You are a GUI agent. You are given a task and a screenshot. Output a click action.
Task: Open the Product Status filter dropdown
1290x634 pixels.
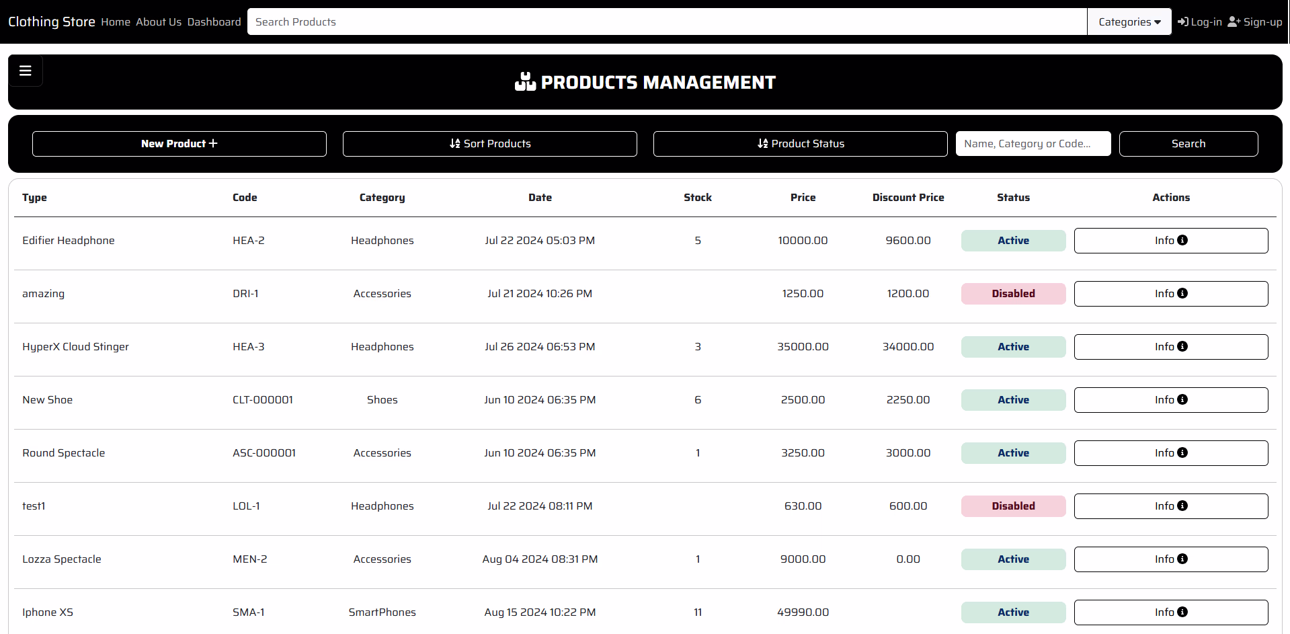(800, 144)
